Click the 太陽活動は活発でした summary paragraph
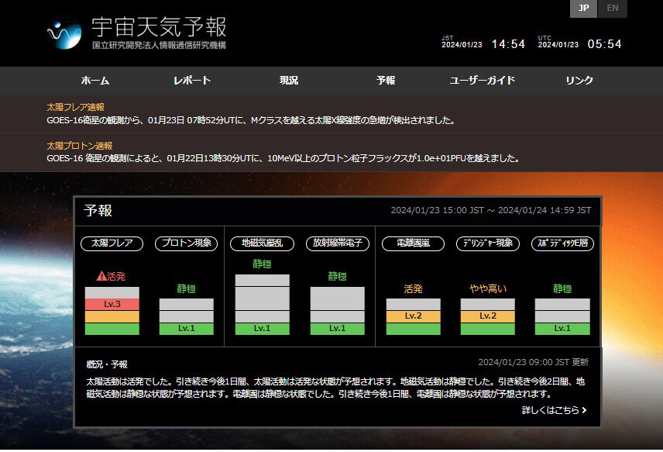The height and width of the screenshot is (452, 663). click(335, 388)
